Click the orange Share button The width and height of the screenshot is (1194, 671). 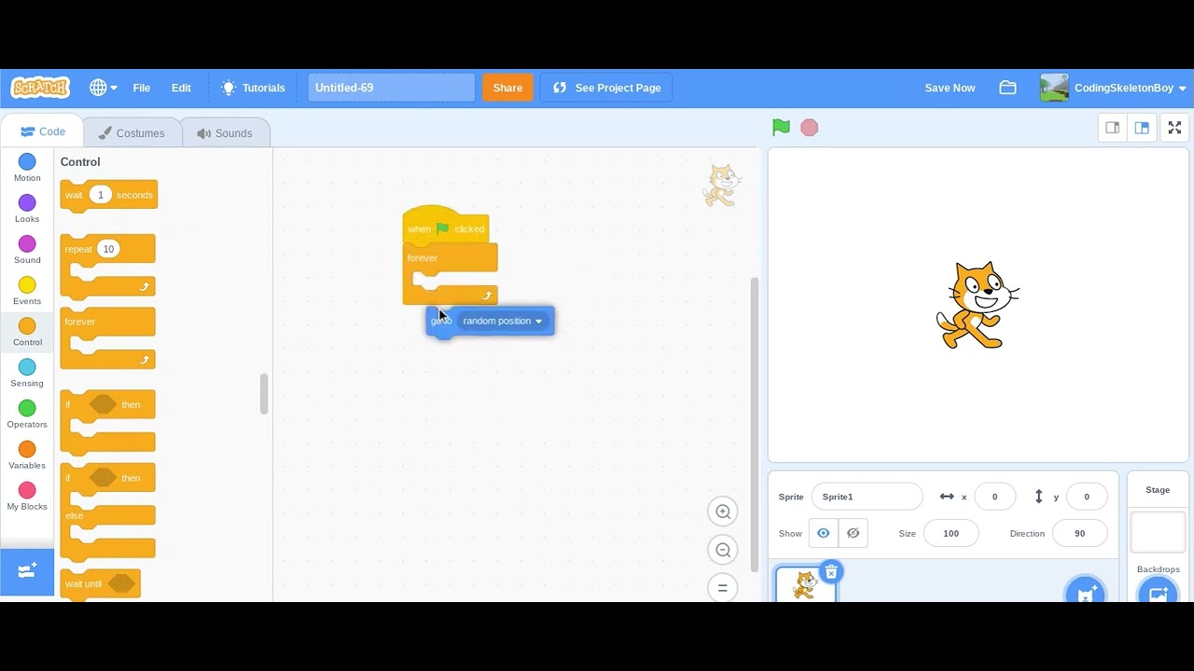point(507,88)
